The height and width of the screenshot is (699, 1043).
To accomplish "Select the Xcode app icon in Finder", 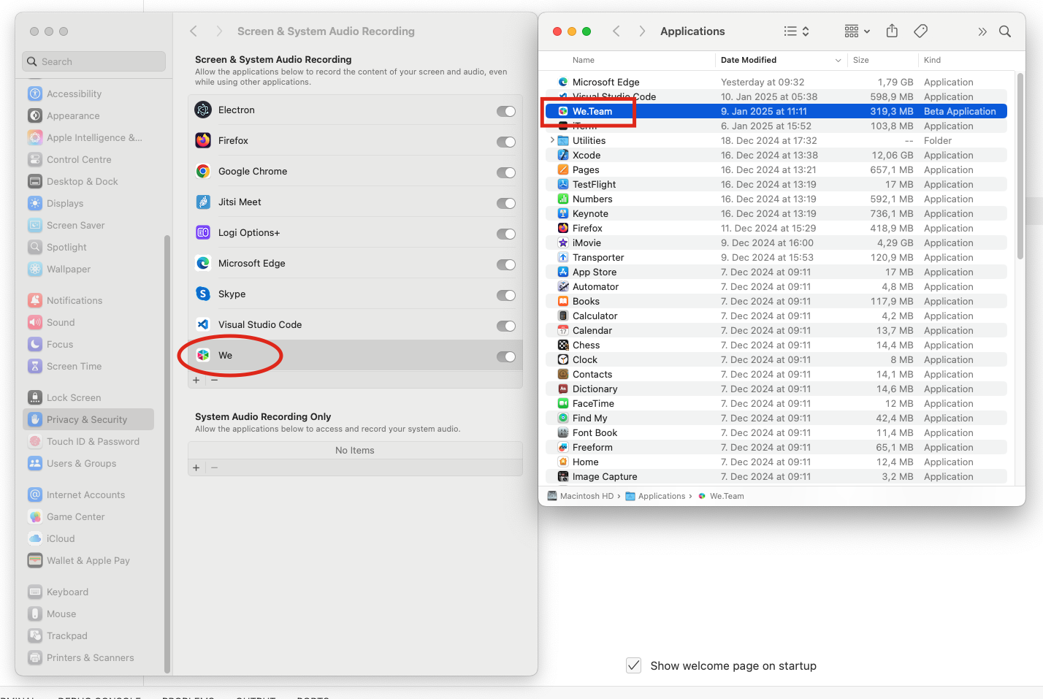I will click(563, 156).
